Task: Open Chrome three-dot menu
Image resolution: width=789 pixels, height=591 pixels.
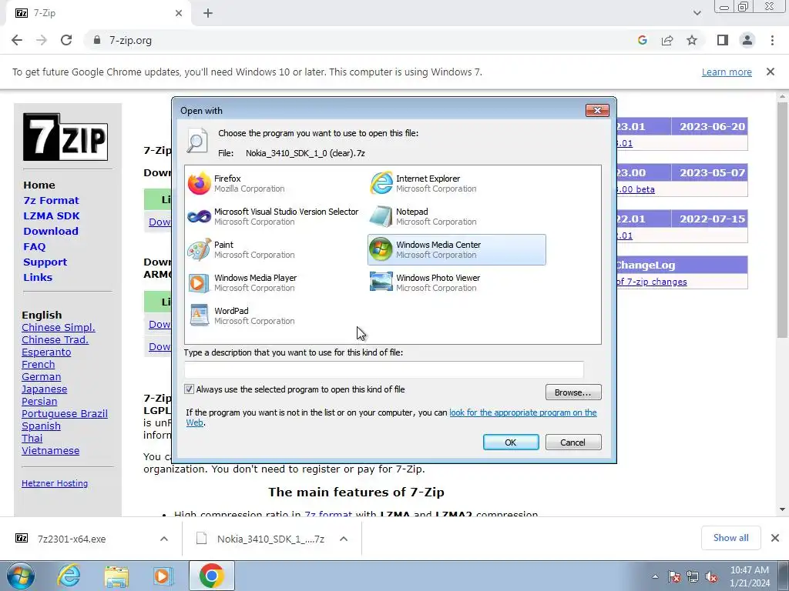Action: (772, 40)
